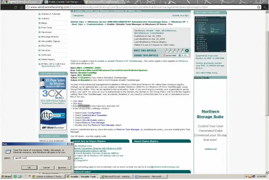Click the Ads by Google link
269x180 pixels.
click(202, 78)
